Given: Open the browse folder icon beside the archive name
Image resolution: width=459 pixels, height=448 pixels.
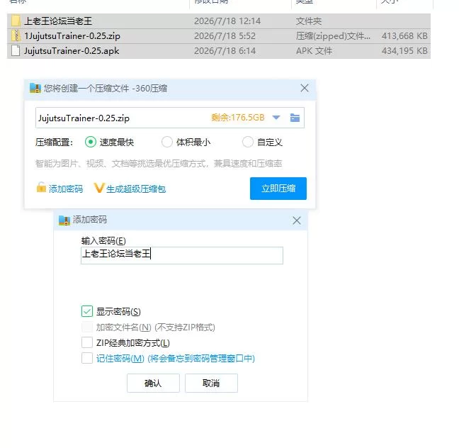Looking at the screenshot, I should coord(295,118).
